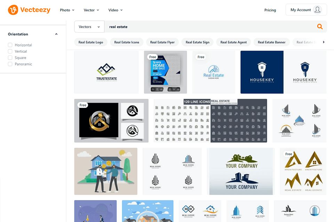The width and height of the screenshot is (334, 222).
Task: Open the Vector menu dropdown
Action: click(x=92, y=10)
